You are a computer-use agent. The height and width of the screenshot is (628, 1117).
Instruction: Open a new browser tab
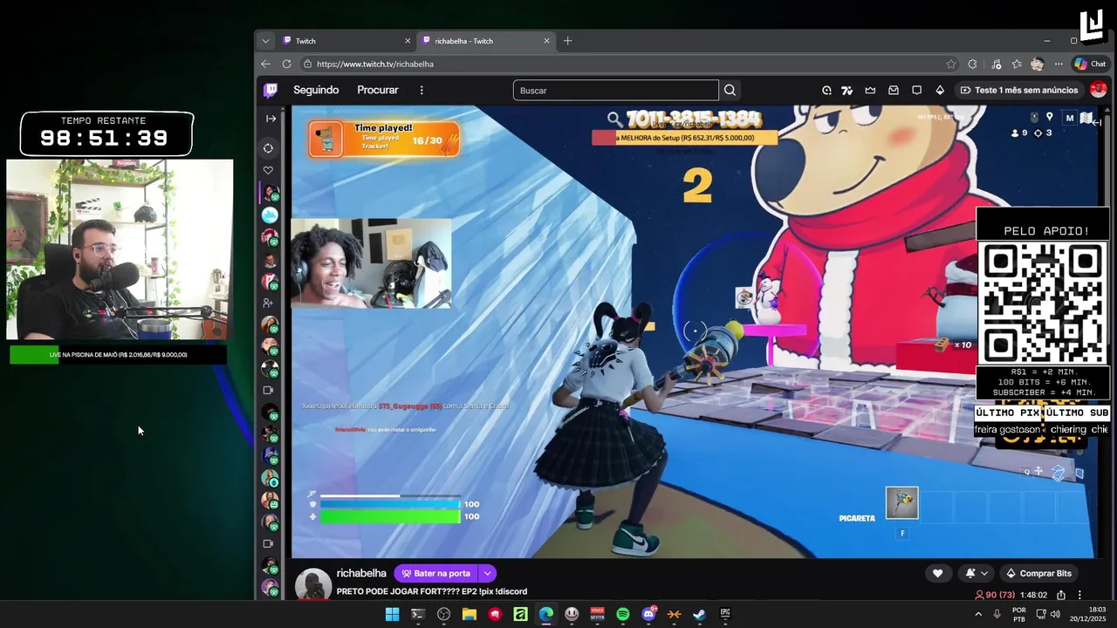coord(567,41)
